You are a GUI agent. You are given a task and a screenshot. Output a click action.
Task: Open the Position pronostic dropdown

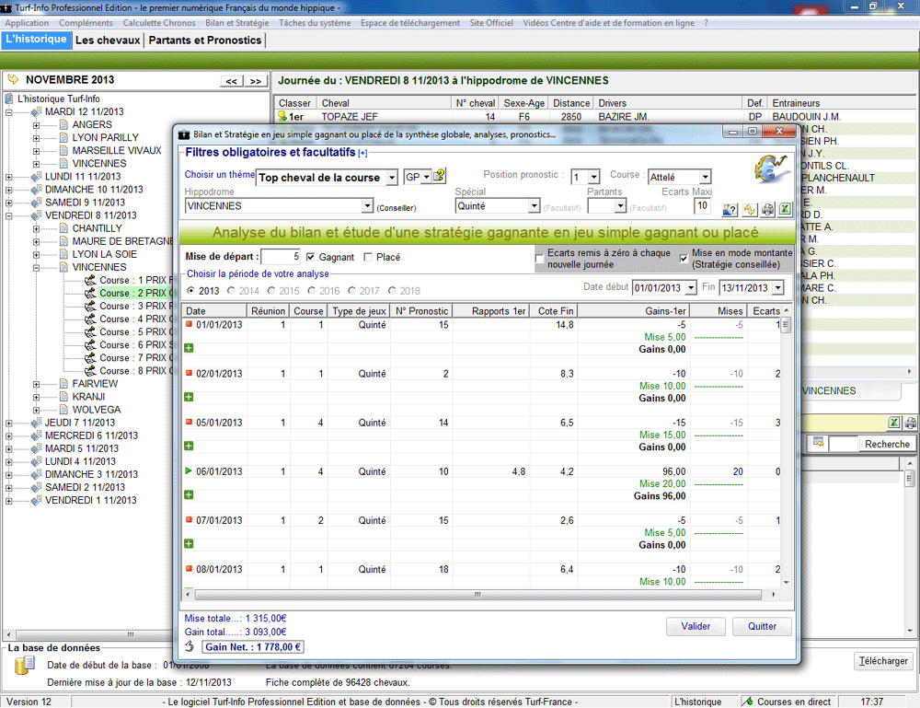click(x=593, y=177)
